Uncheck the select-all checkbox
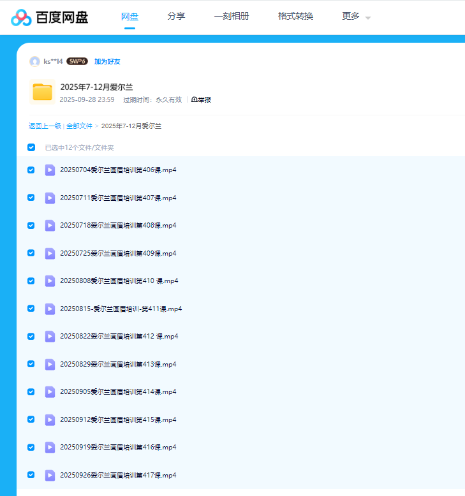This screenshot has width=465, height=496. pos(31,147)
